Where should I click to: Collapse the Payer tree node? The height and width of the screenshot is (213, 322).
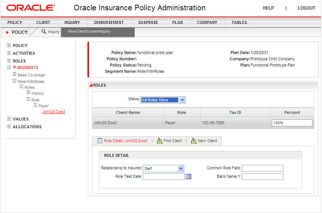pyautogui.click(x=35, y=105)
